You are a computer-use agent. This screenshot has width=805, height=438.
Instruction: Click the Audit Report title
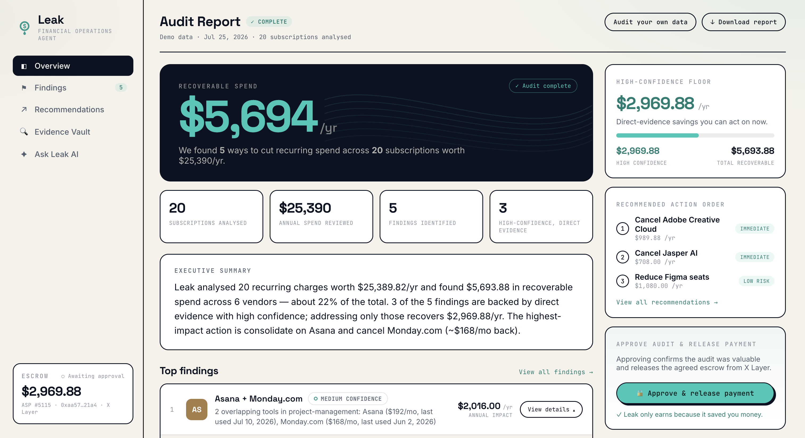pos(200,22)
